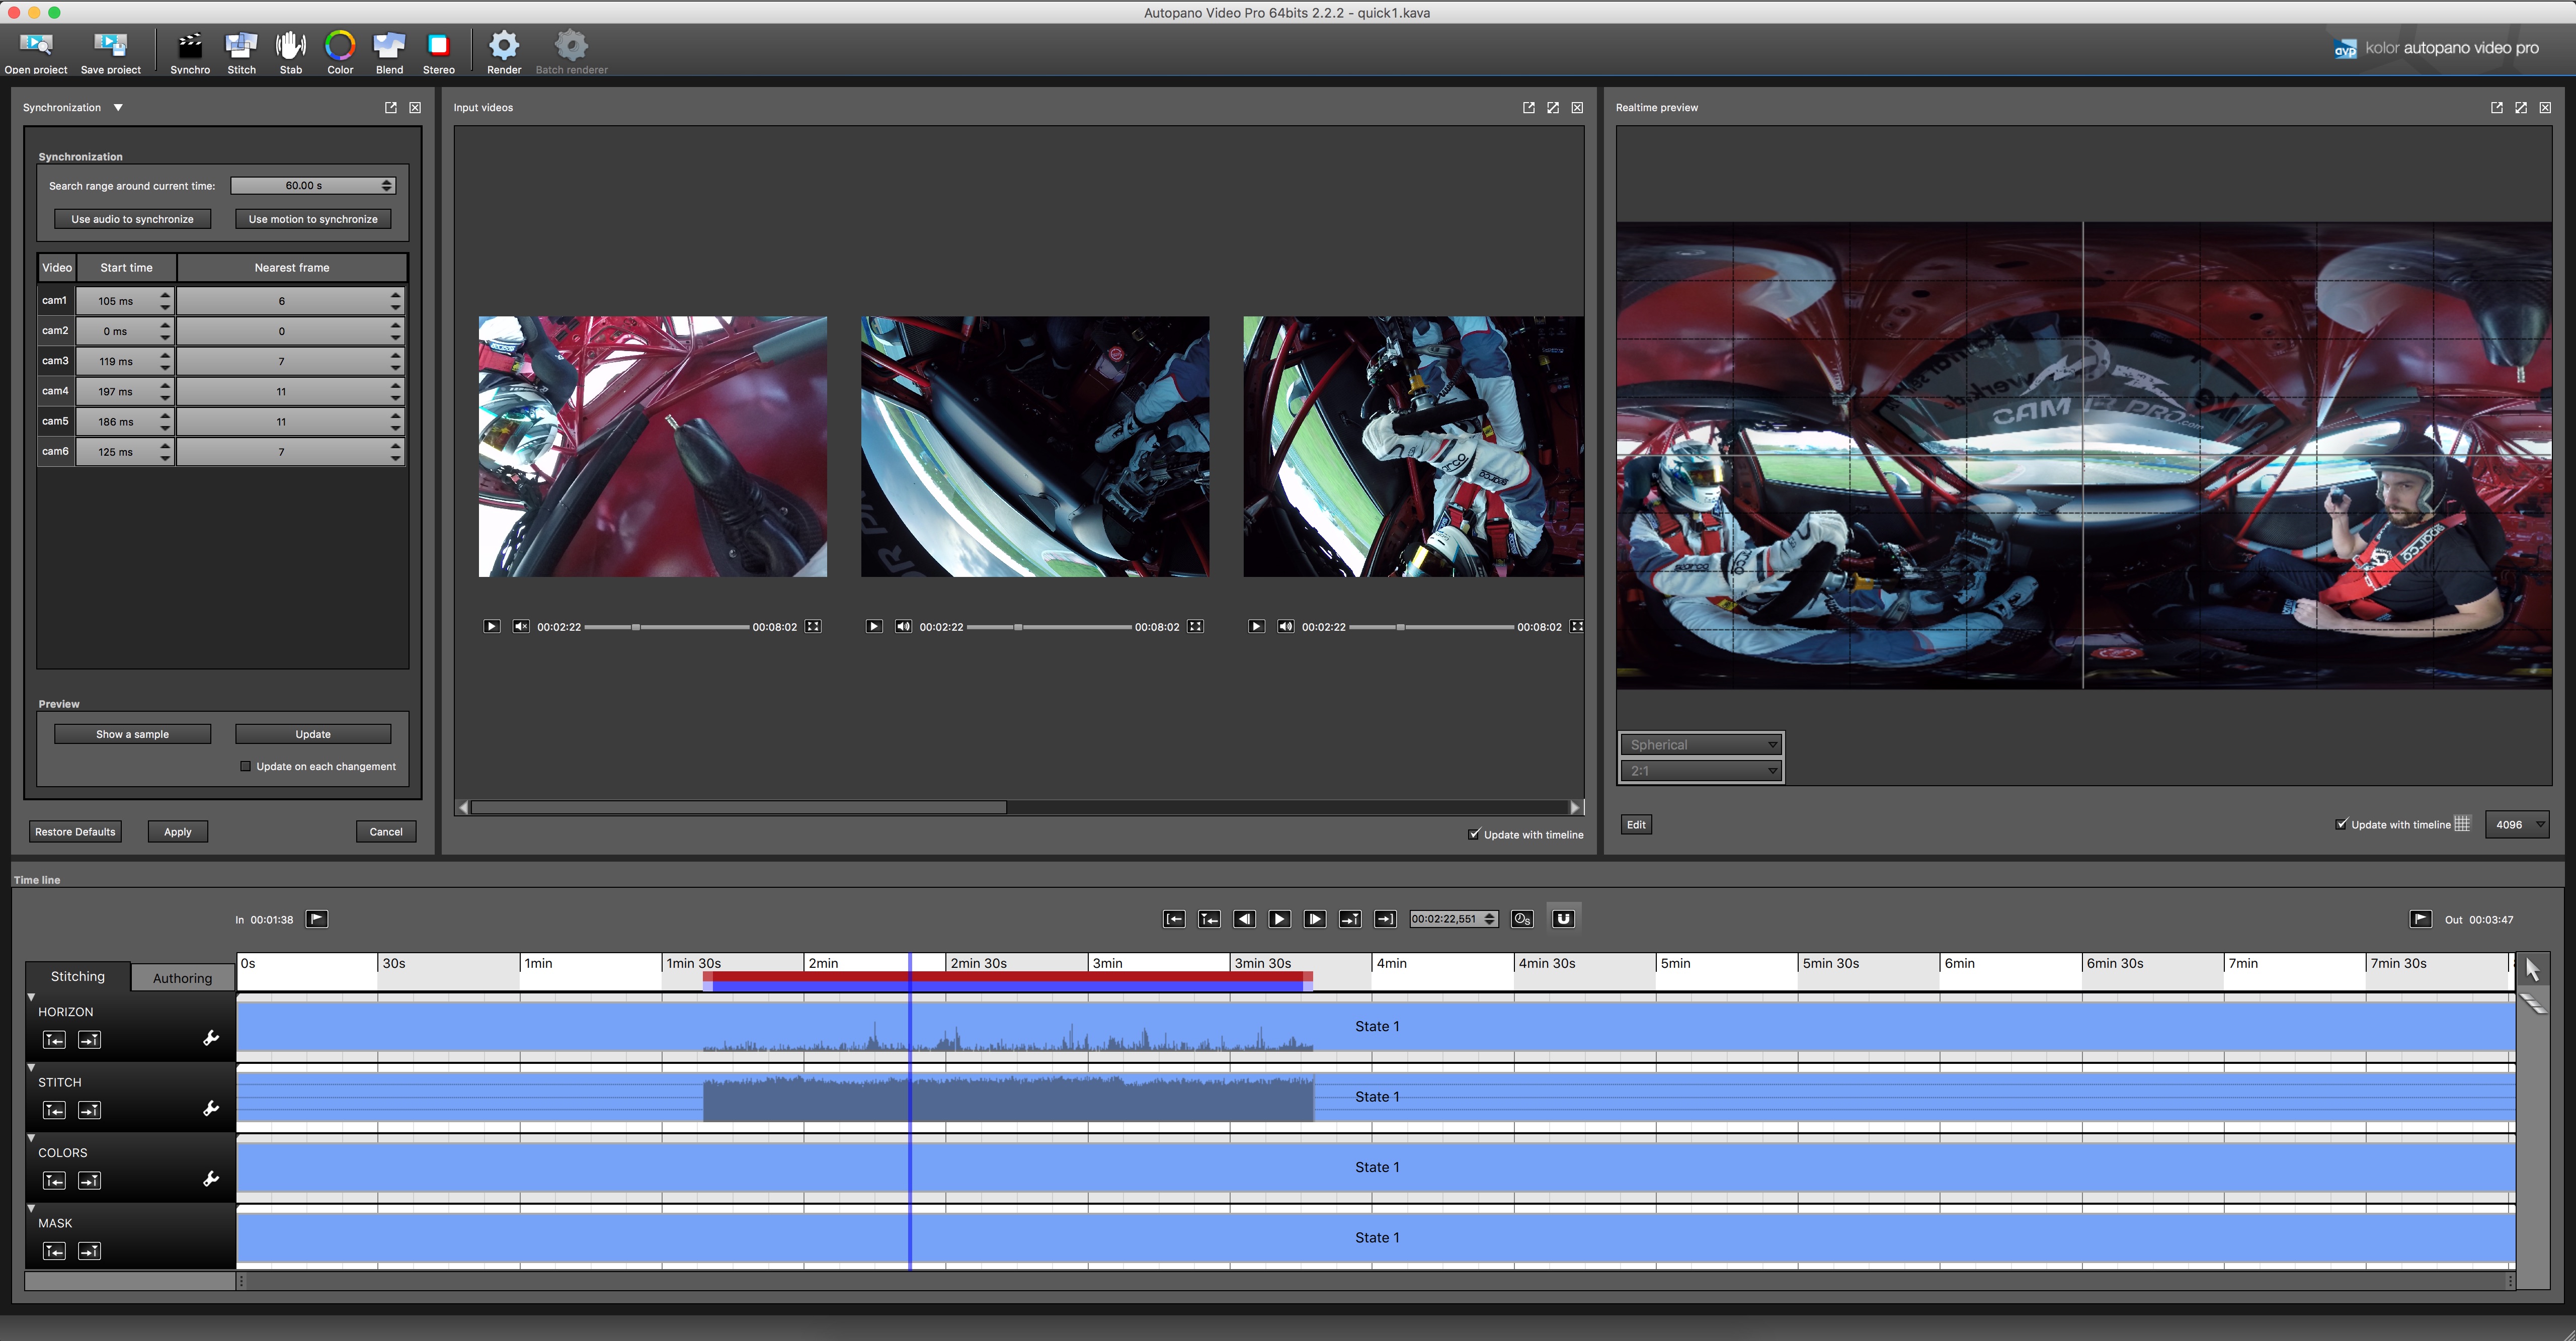Jump to timeline start
Screen dimensions: 2576x1341
coord(1174,919)
